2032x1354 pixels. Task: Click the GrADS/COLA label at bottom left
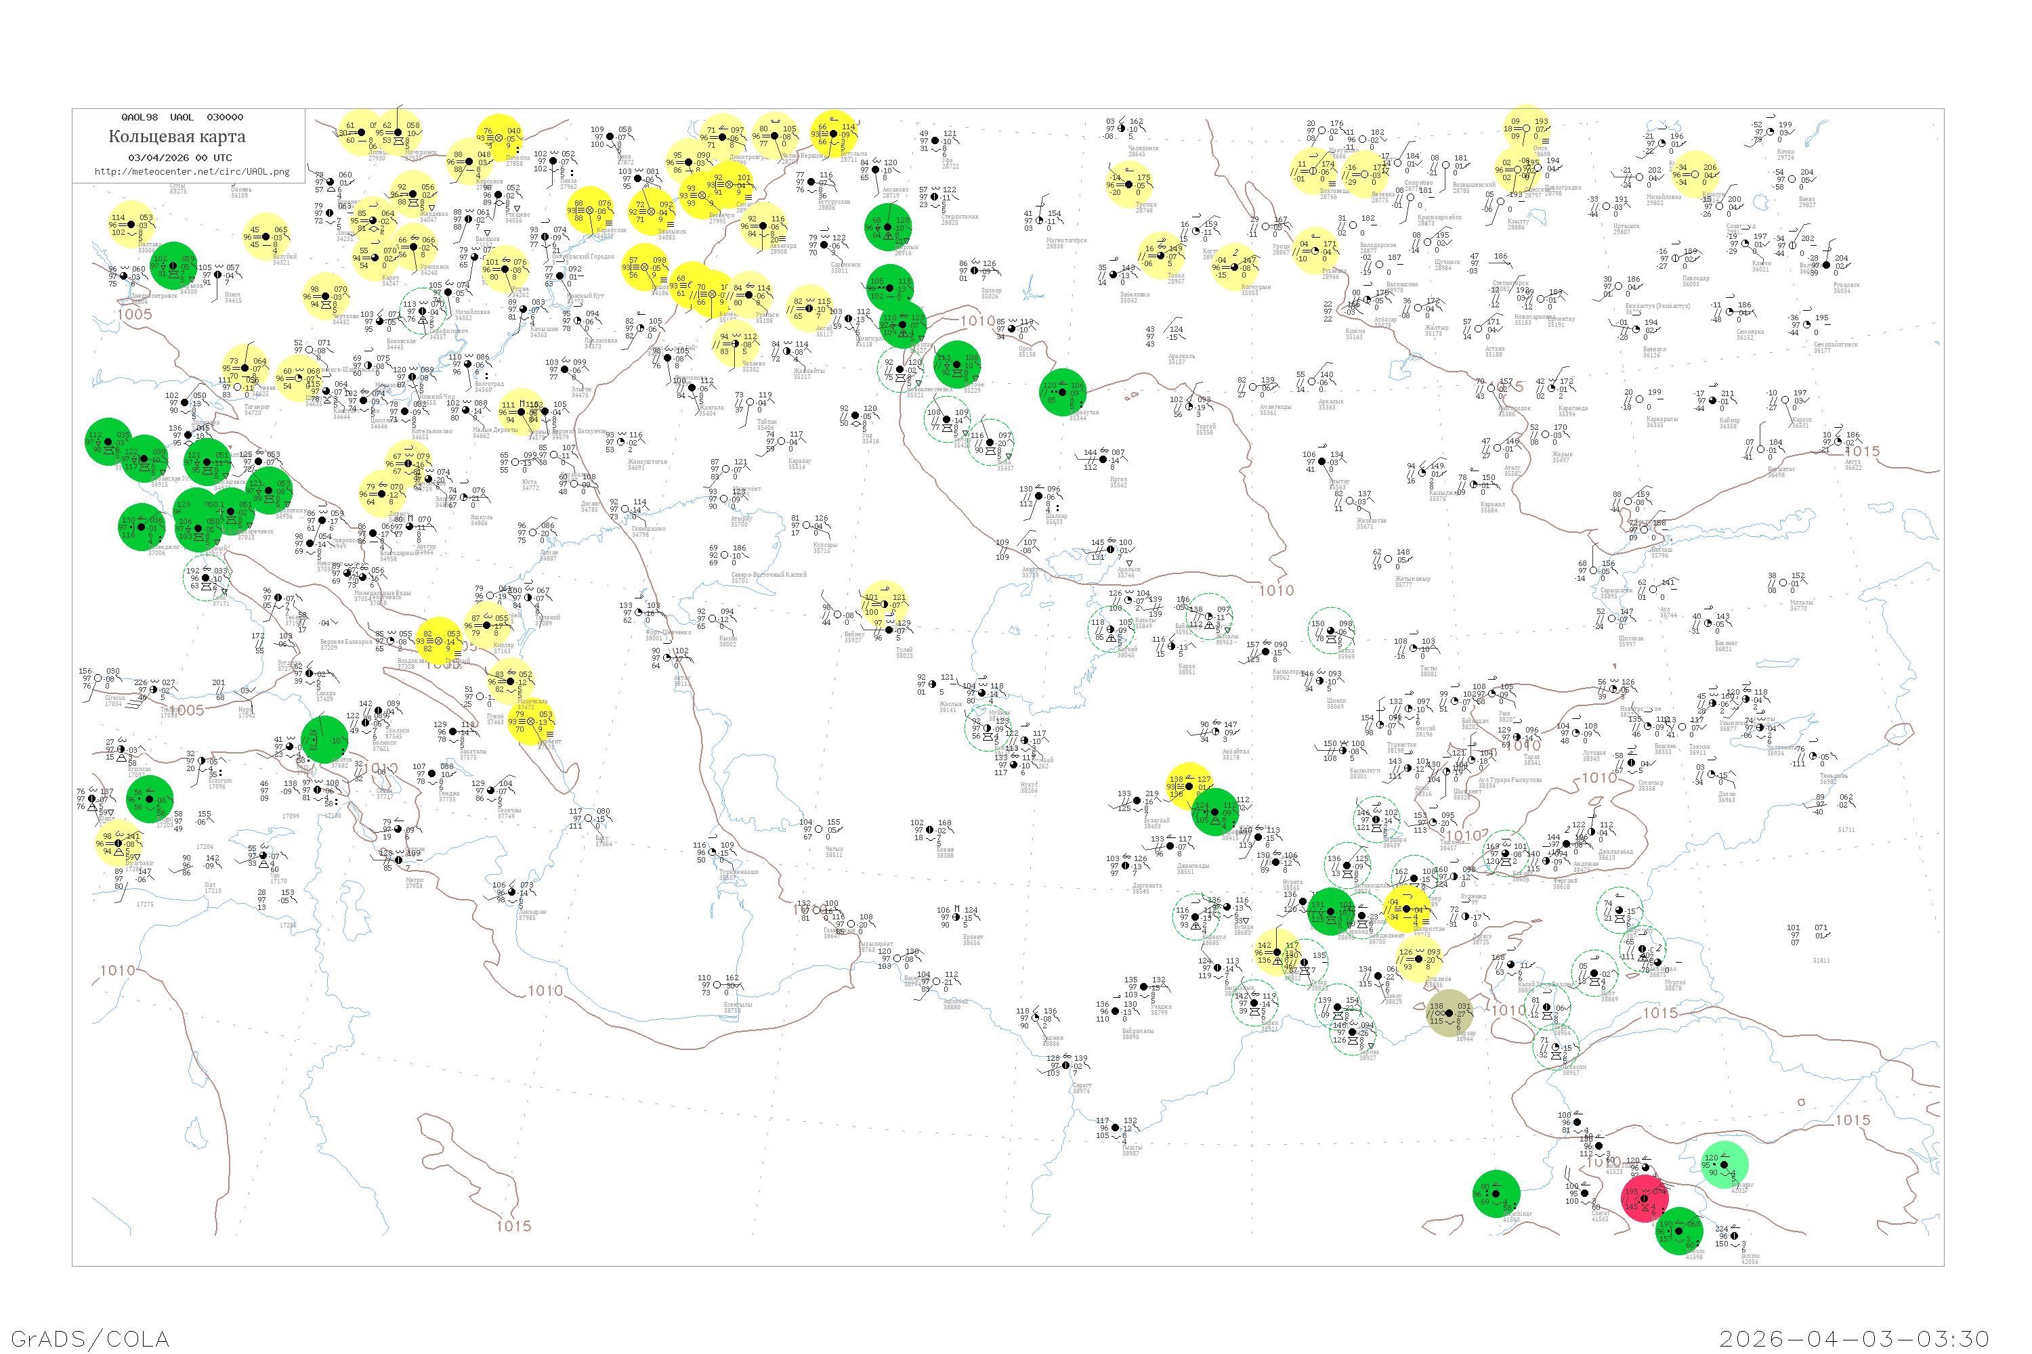tap(90, 1338)
